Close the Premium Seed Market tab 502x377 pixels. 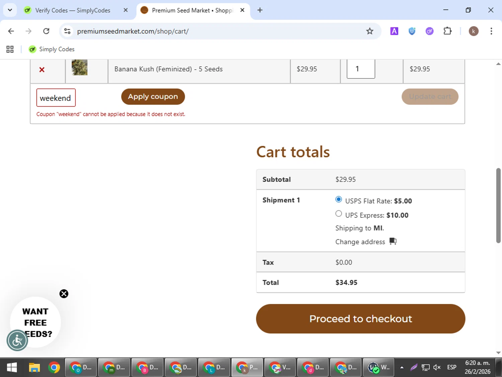[242, 10]
